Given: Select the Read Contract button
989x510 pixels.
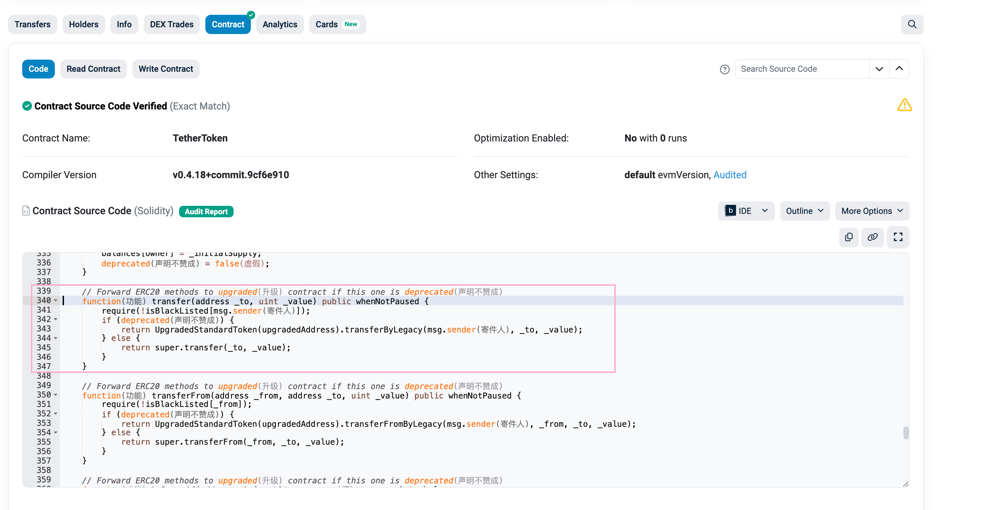Looking at the screenshot, I should pos(93,69).
